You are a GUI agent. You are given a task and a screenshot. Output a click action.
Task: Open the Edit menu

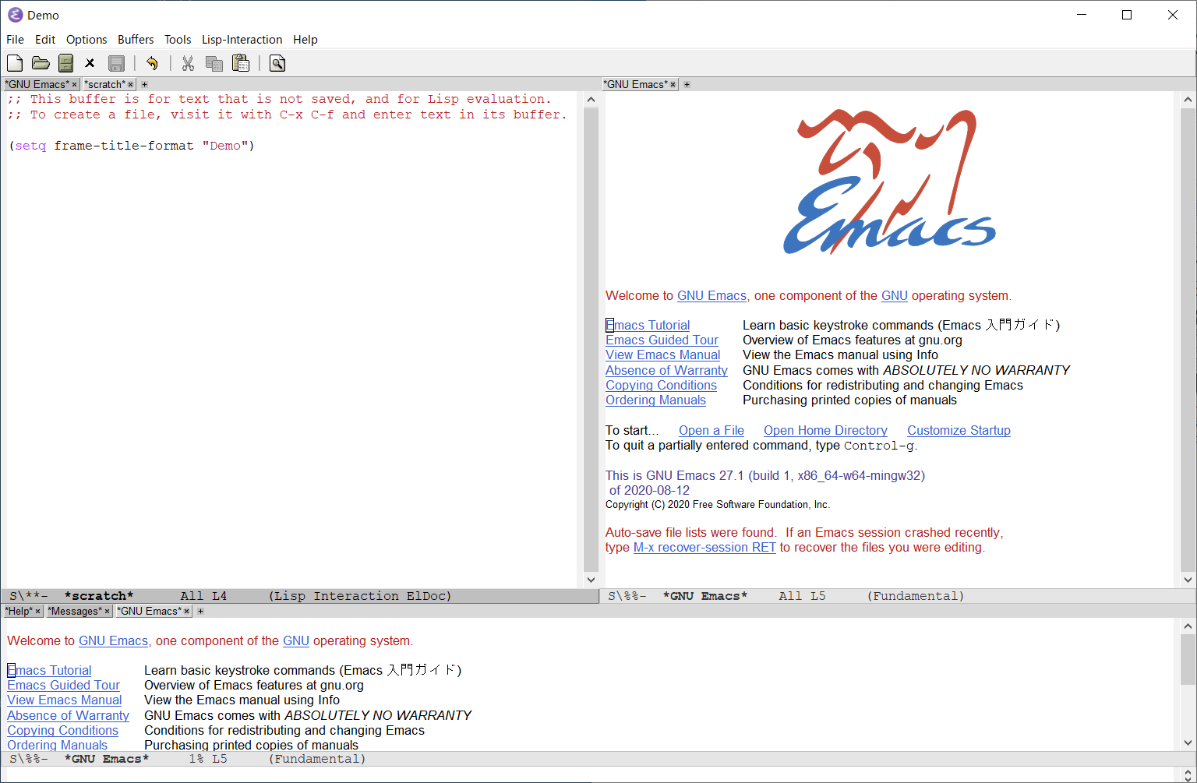coord(45,40)
